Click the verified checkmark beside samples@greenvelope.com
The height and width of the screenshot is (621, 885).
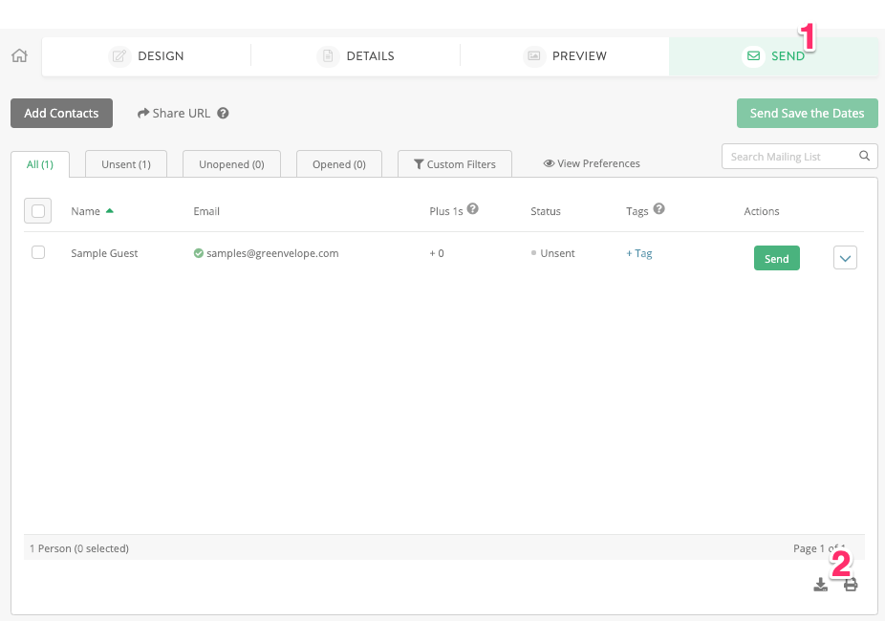[x=197, y=253]
